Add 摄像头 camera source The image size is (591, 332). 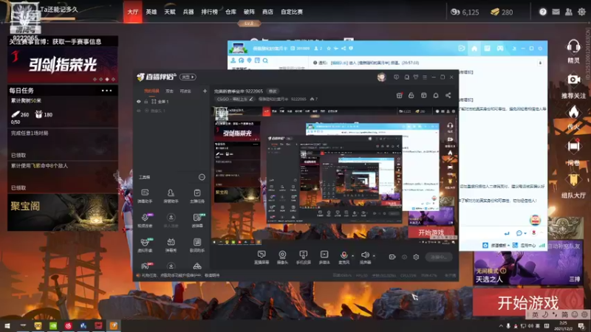point(282,257)
